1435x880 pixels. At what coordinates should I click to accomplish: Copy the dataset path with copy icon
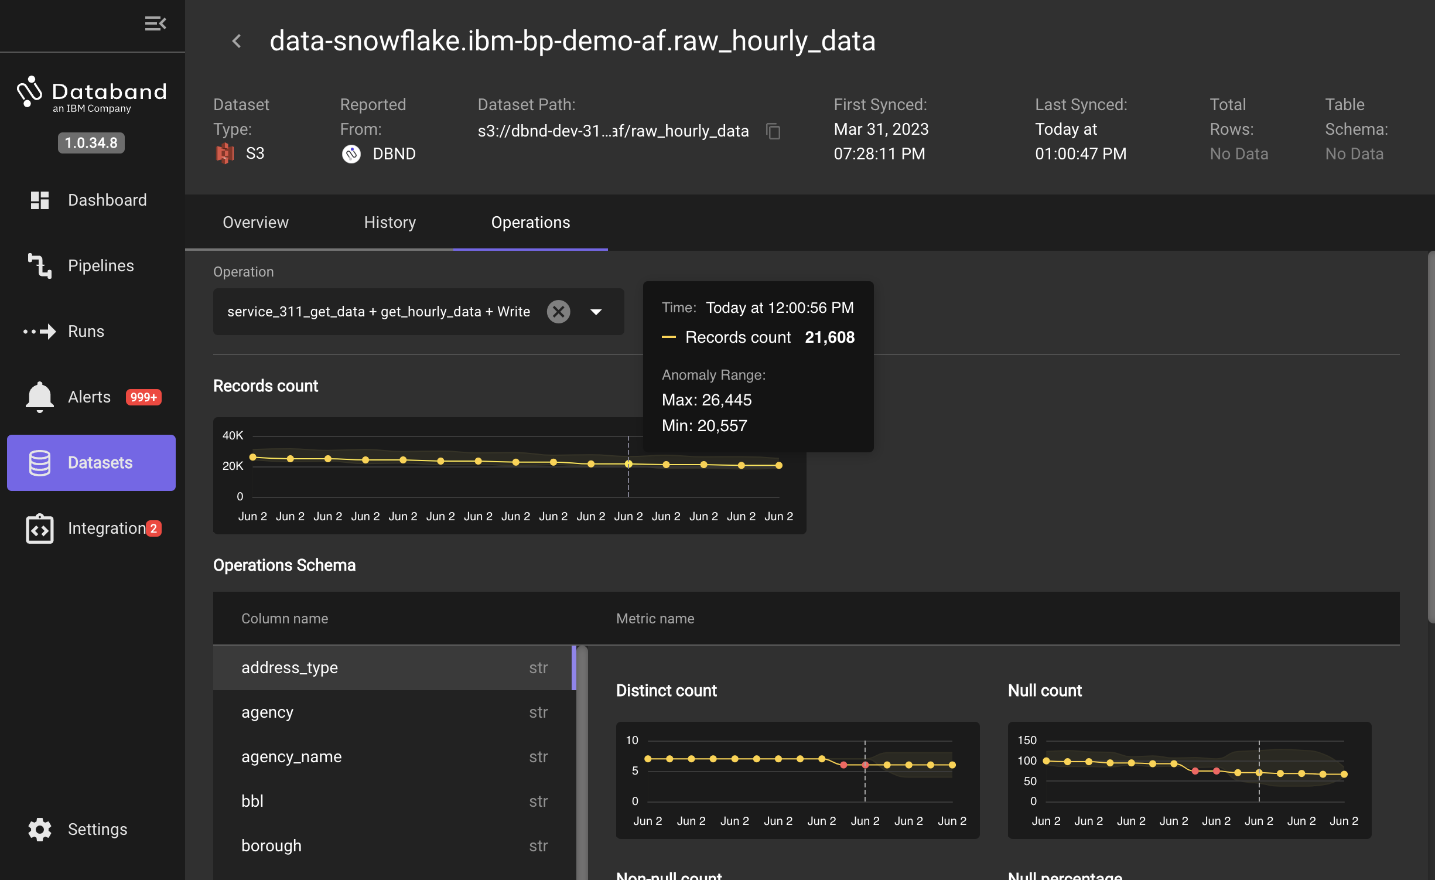point(773,131)
